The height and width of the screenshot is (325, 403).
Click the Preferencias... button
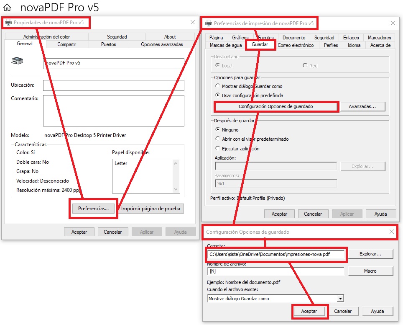point(94,208)
